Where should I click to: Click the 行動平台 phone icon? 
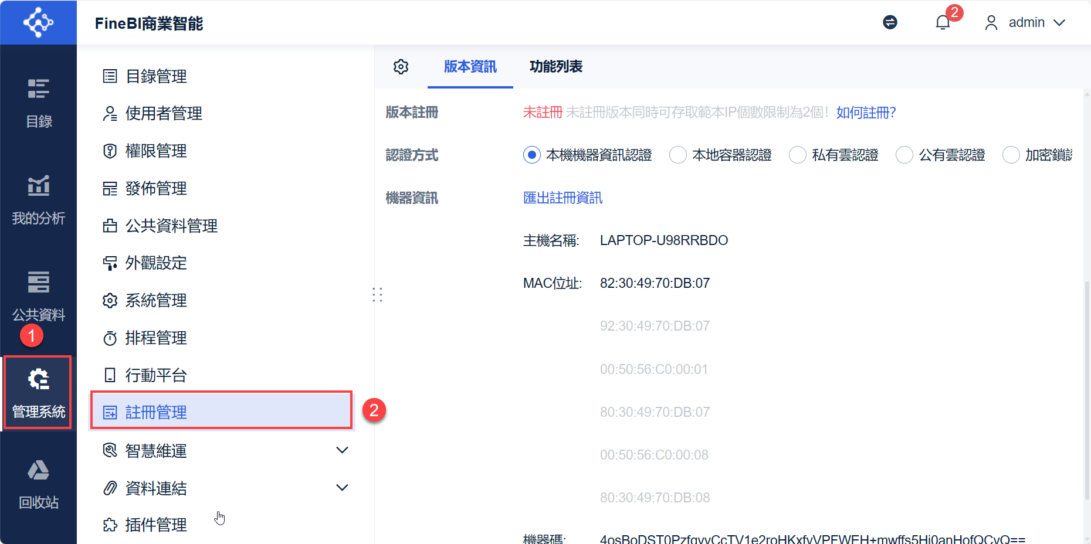point(110,375)
